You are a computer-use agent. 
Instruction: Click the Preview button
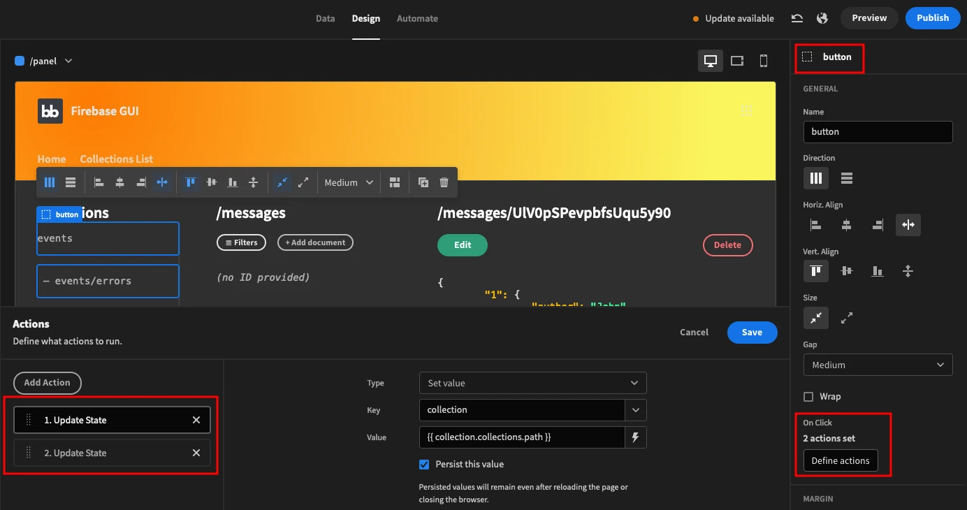pyautogui.click(x=869, y=18)
